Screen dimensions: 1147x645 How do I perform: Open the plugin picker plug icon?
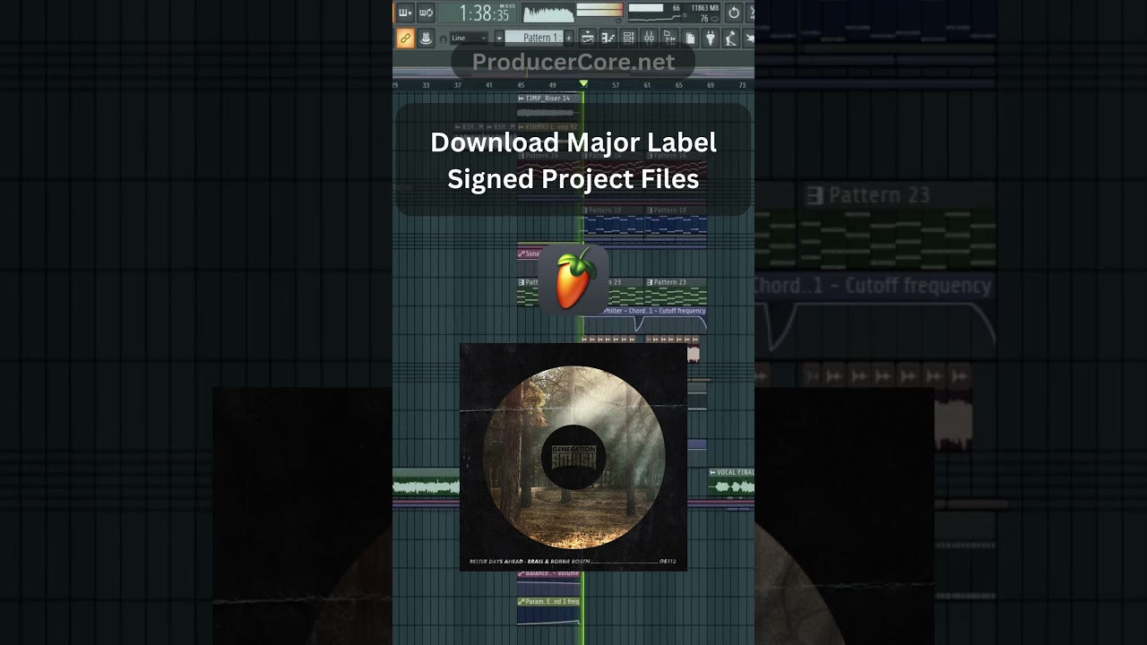711,38
